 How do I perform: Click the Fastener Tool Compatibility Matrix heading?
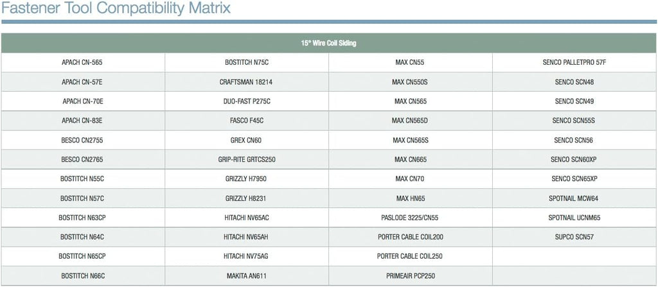click(x=116, y=8)
